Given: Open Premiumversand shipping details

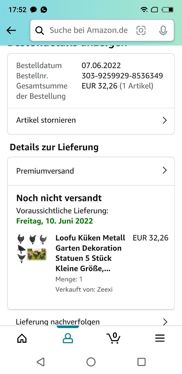Looking at the screenshot, I should click(x=45, y=171).
